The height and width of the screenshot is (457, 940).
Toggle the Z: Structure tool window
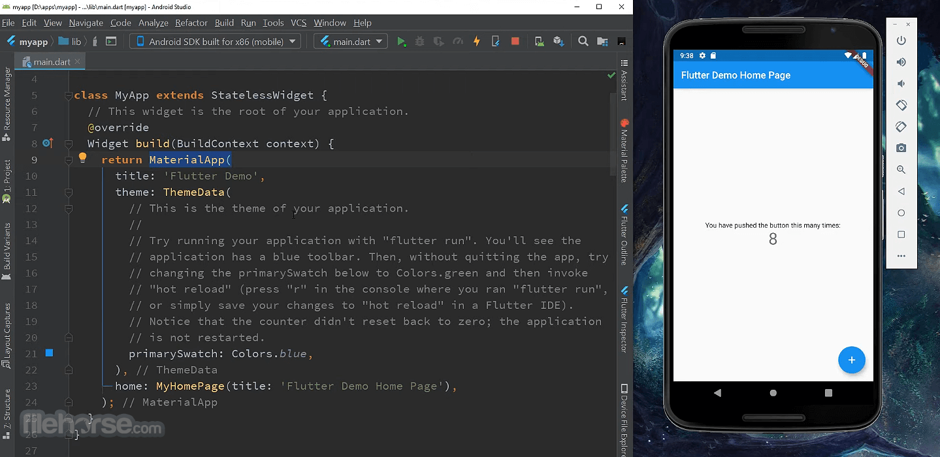7,414
